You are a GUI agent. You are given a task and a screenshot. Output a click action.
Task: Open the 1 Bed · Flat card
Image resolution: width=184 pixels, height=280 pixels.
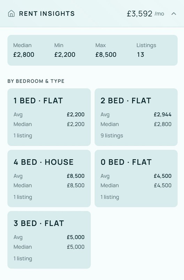[x=49, y=117]
